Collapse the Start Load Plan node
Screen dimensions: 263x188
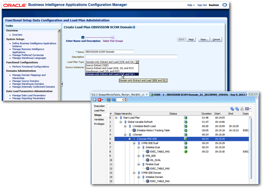coord(116,118)
